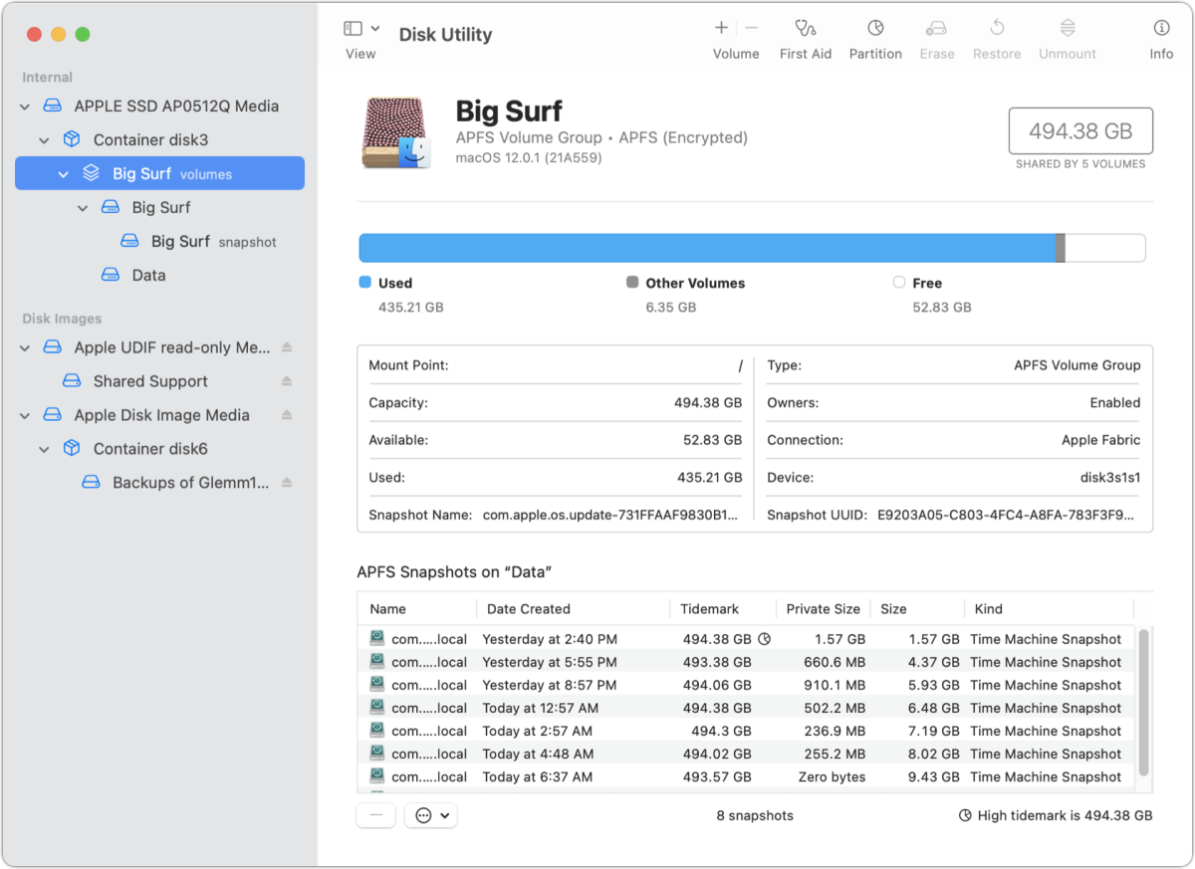Collapse Container disk6 disclosure arrow

click(44, 449)
